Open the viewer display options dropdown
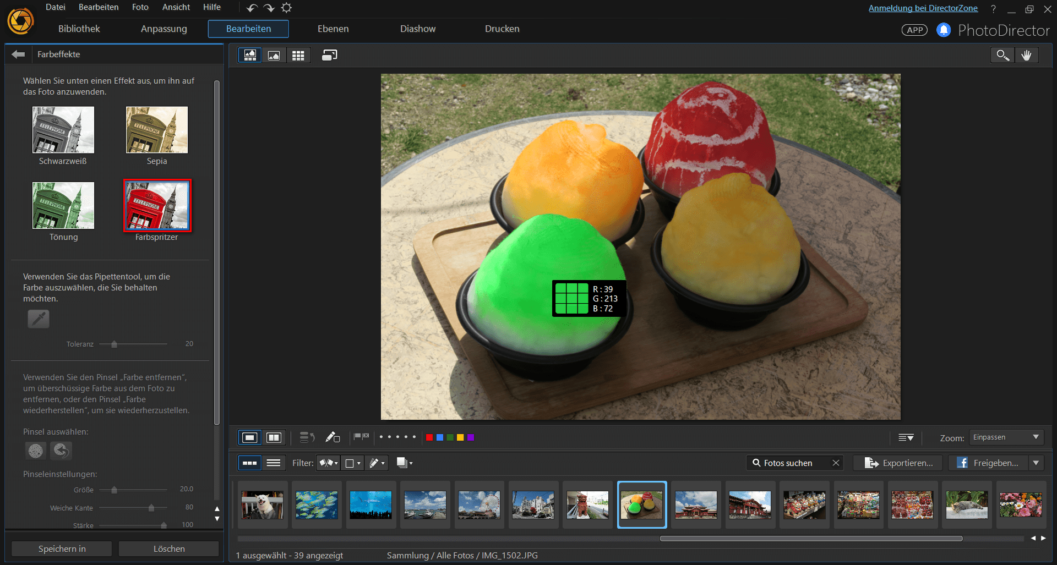This screenshot has width=1057, height=565. pos(906,437)
